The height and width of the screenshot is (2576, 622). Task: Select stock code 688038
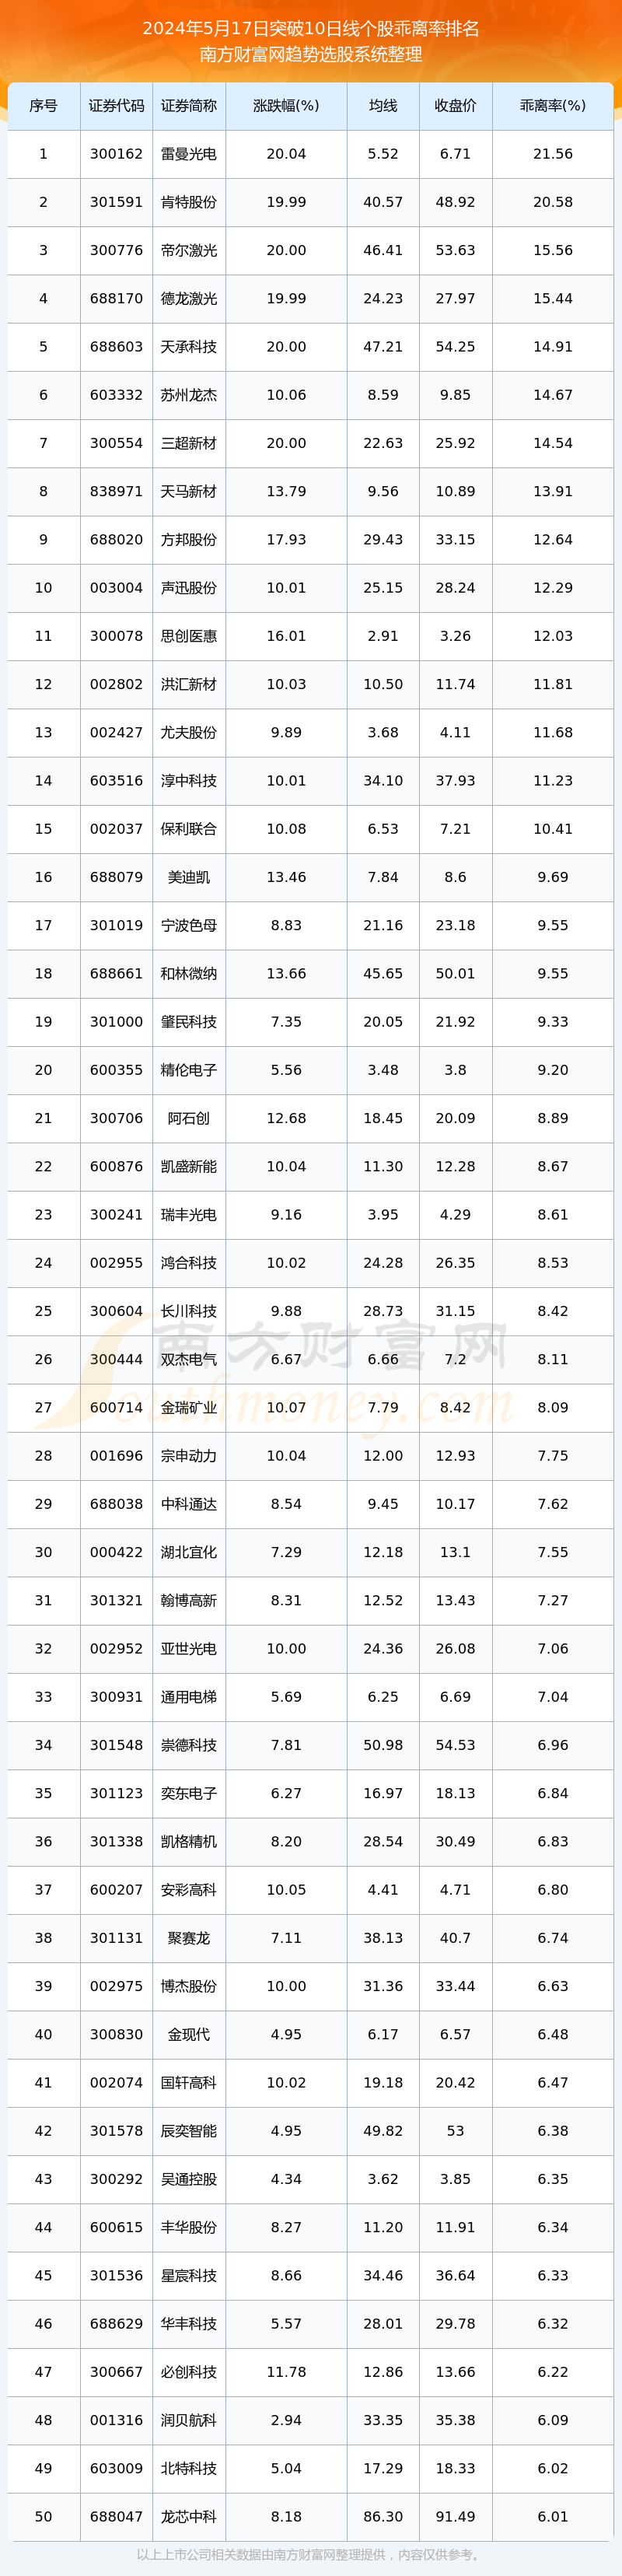click(x=116, y=1504)
